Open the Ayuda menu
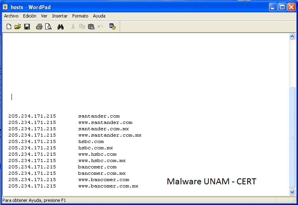This screenshot has height=205, width=298. click(99, 16)
